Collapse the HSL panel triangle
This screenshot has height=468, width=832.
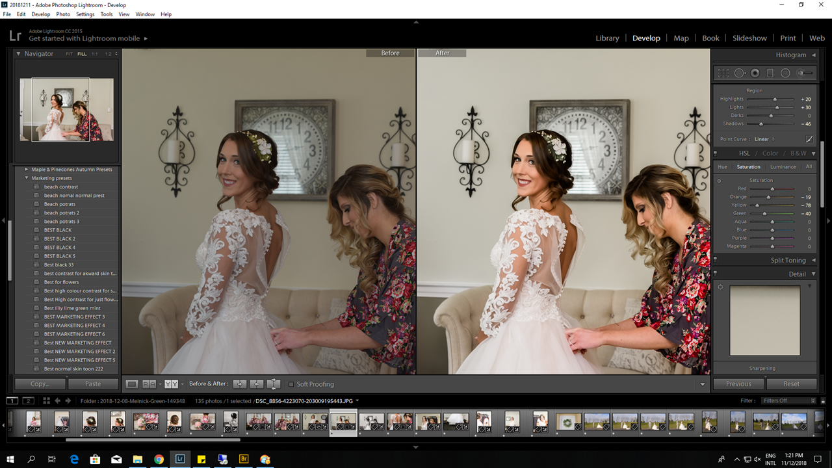[813, 153]
